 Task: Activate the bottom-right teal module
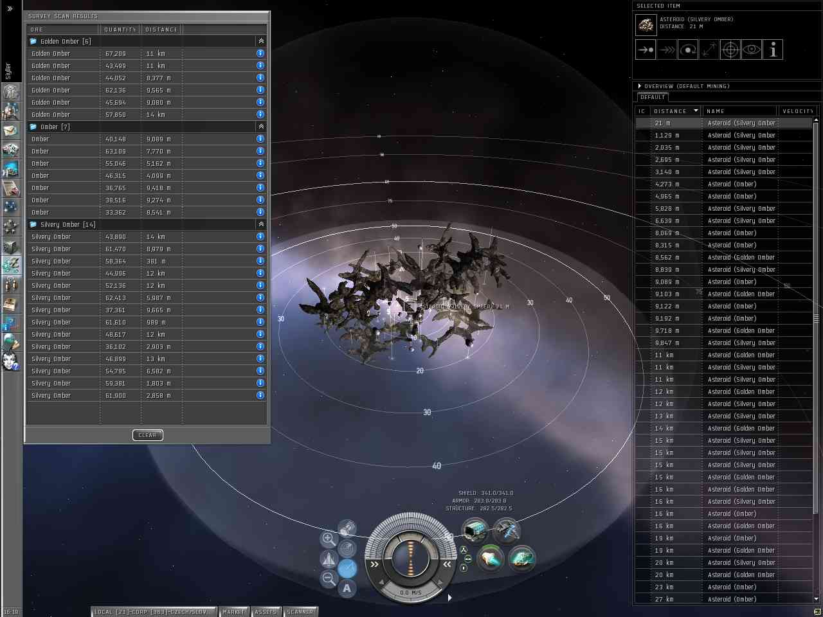[x=521, y=558]
